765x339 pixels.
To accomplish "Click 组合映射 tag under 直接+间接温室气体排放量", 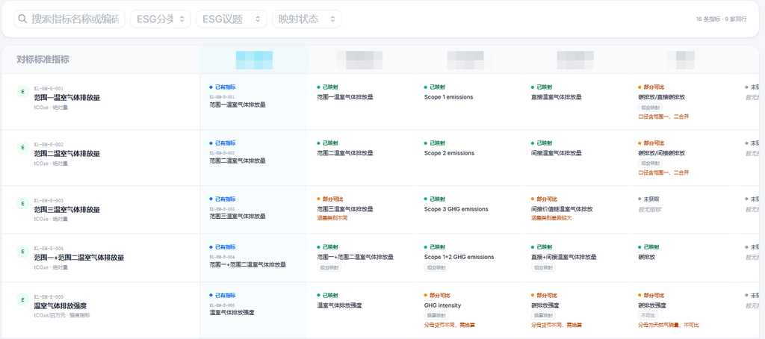I will coord(542,267).
